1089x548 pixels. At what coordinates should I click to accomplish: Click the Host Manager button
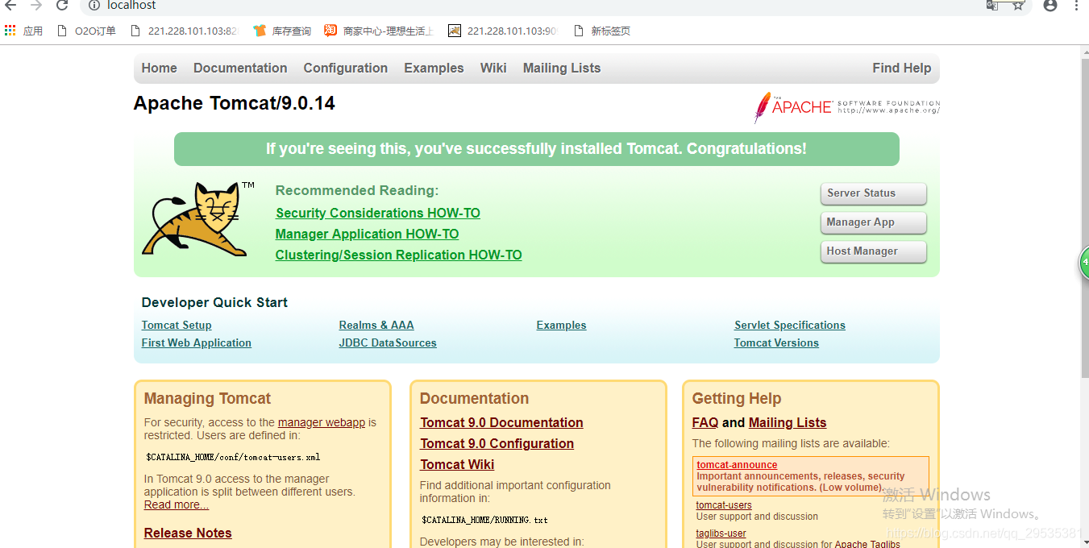click(x=874, y=251)
